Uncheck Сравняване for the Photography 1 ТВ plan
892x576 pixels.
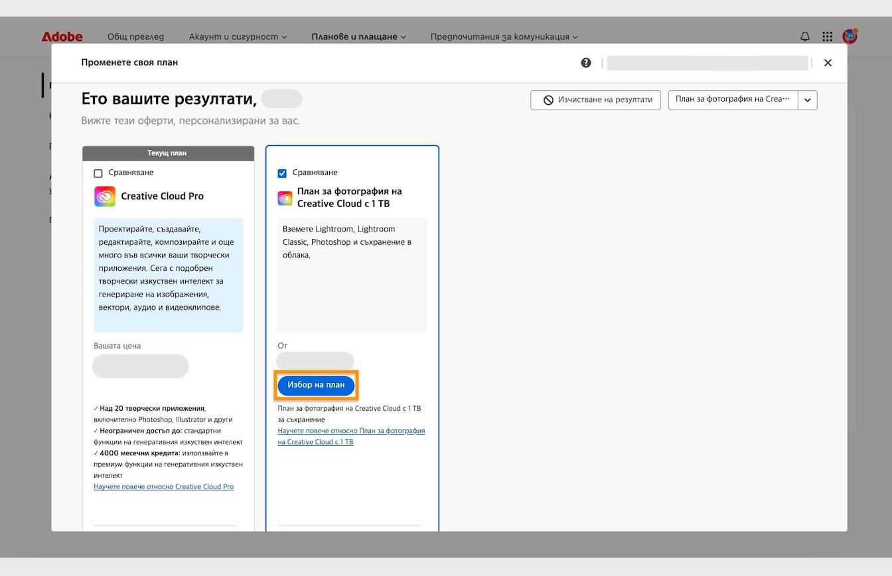[282, 173]
